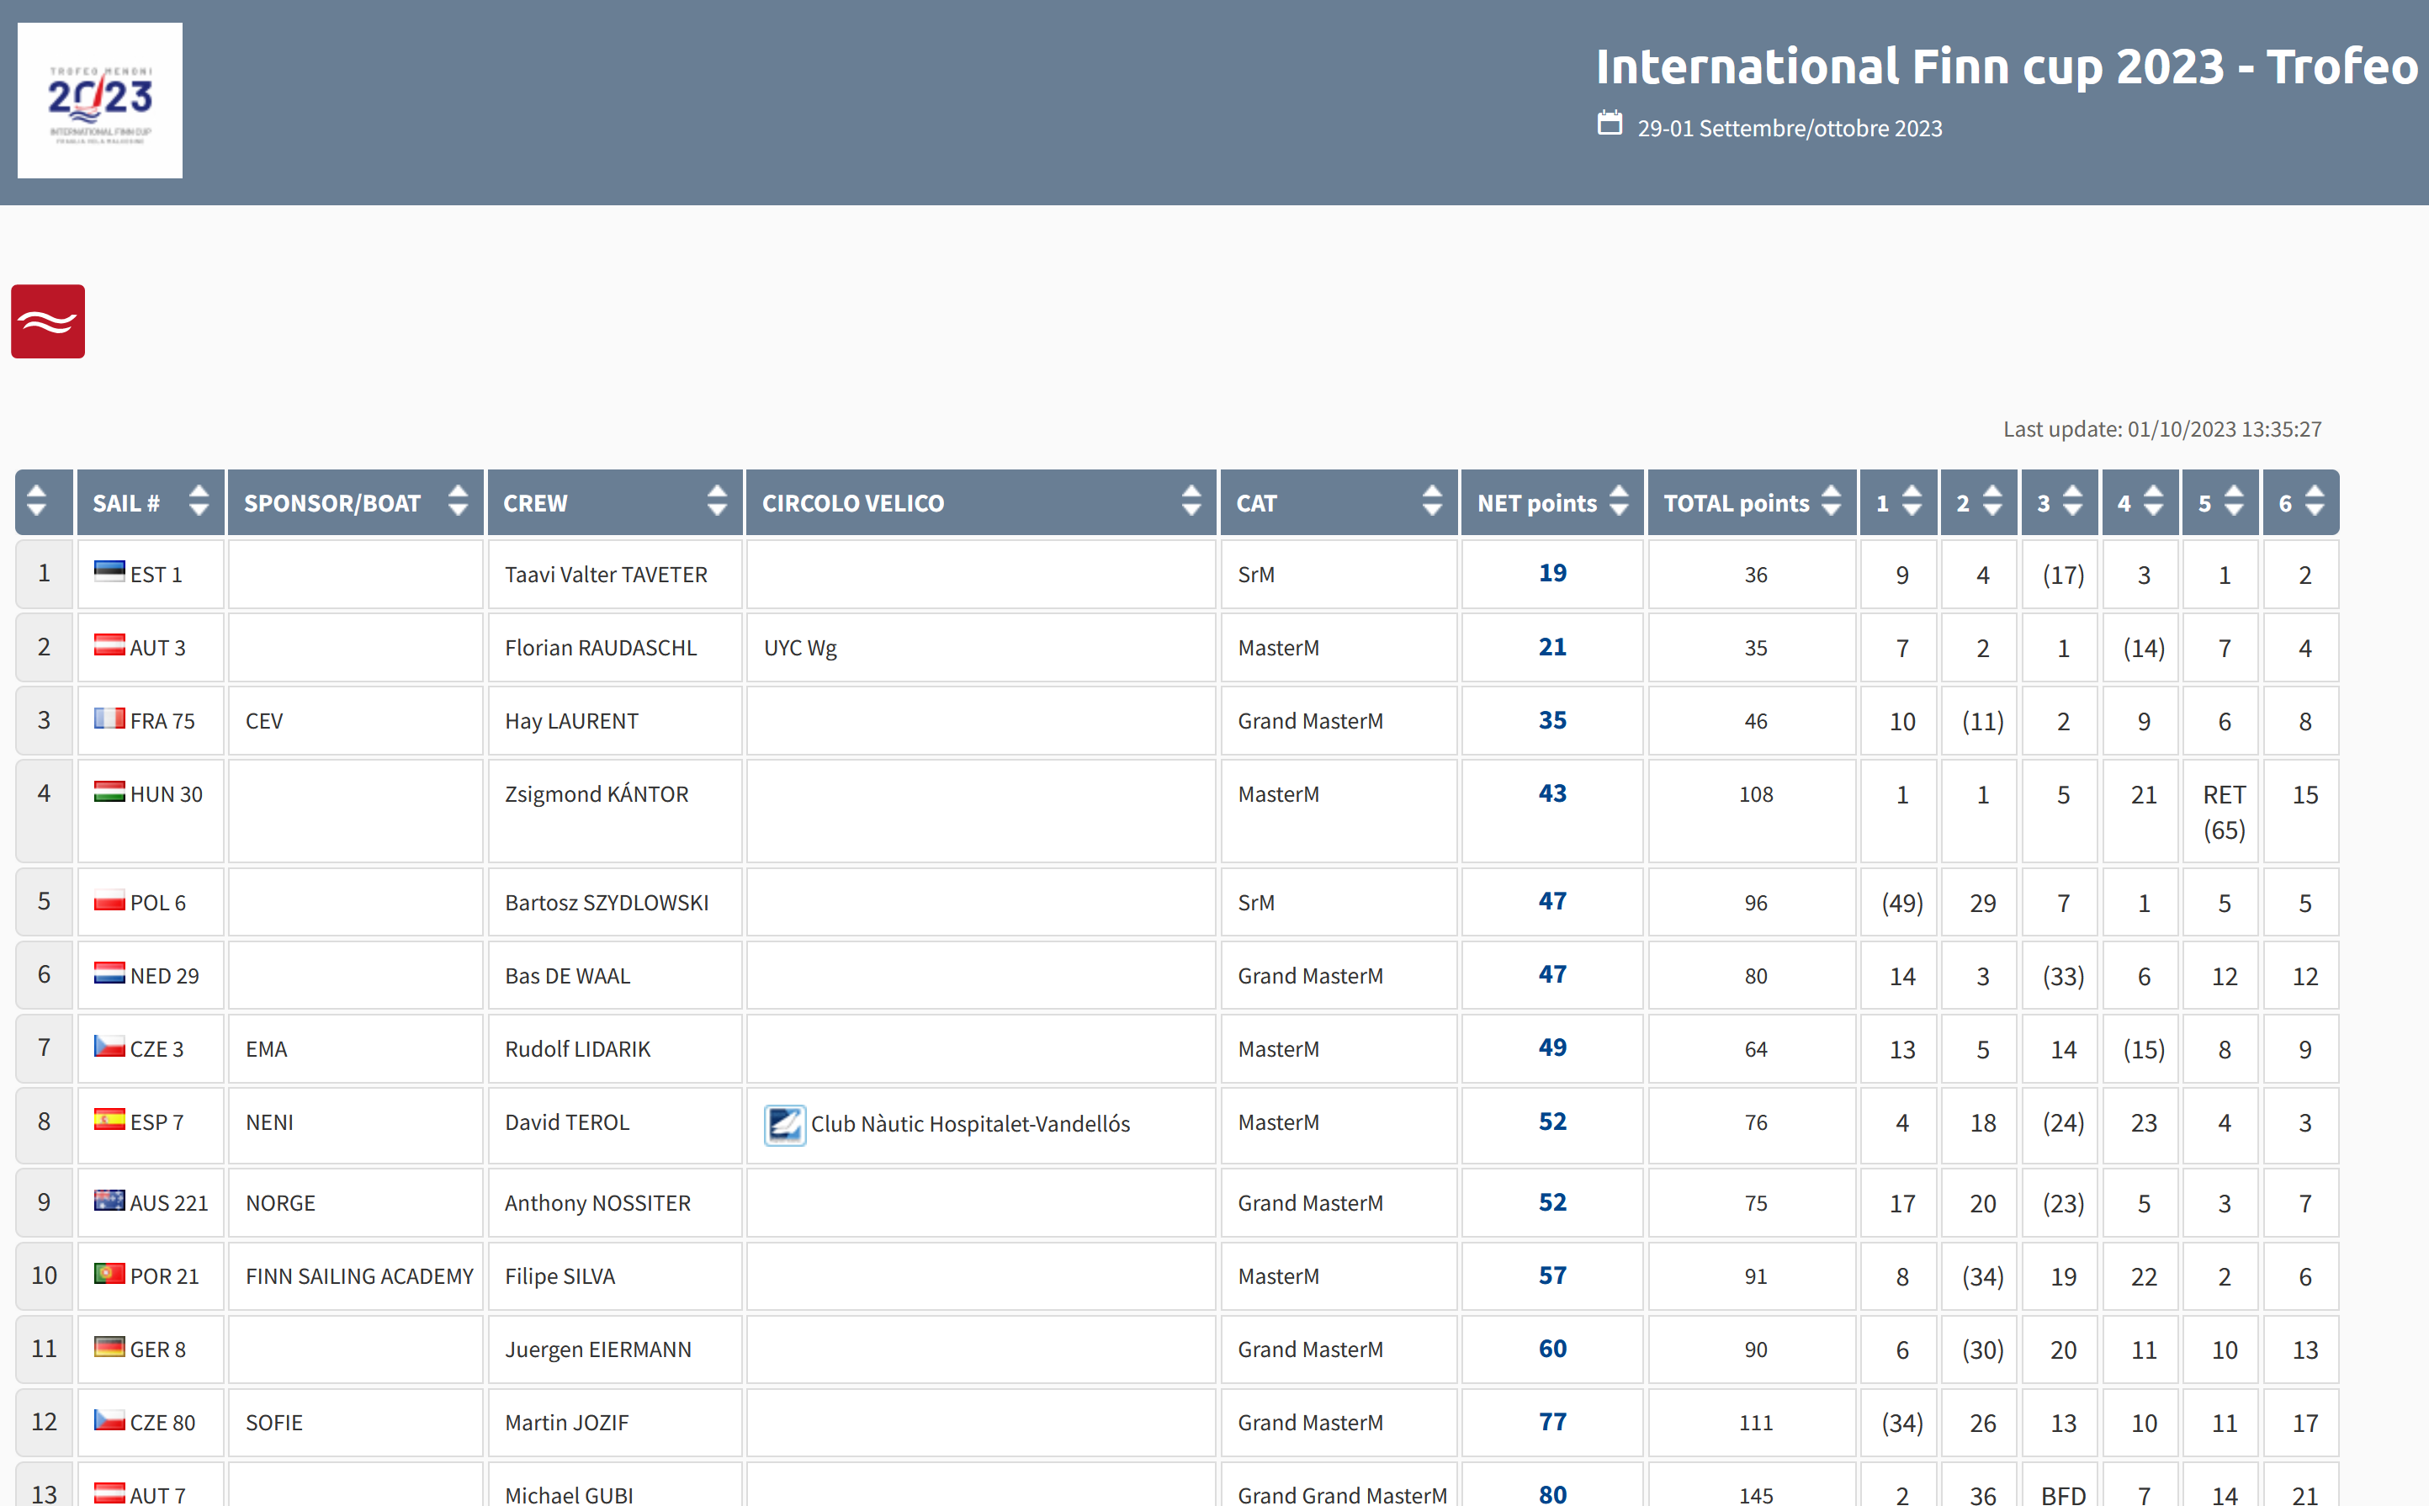
Task: Click the Trofeo Menoni 2023 logo
Action: (99, 101)
